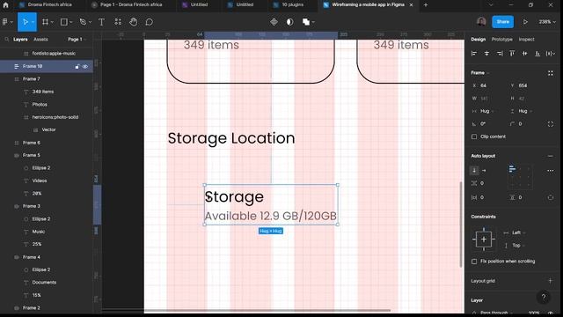Open Page 1 - Droma Fintech africa tab
This screenshot has width=563, height=317.
tap(131, 4)
